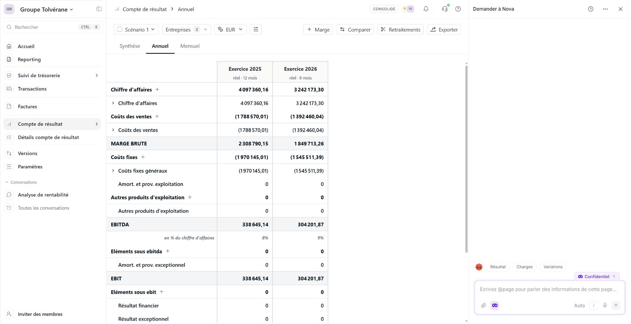Open Nova panel more options menu
631x324 pixels.
click(605, 9)
